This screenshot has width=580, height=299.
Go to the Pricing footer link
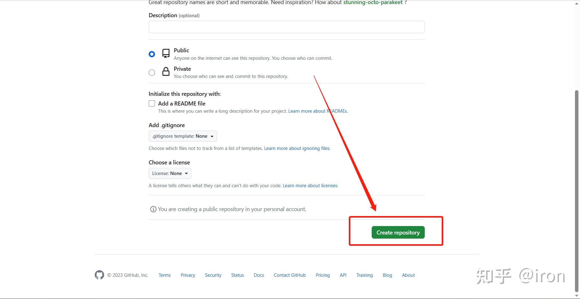322,275
